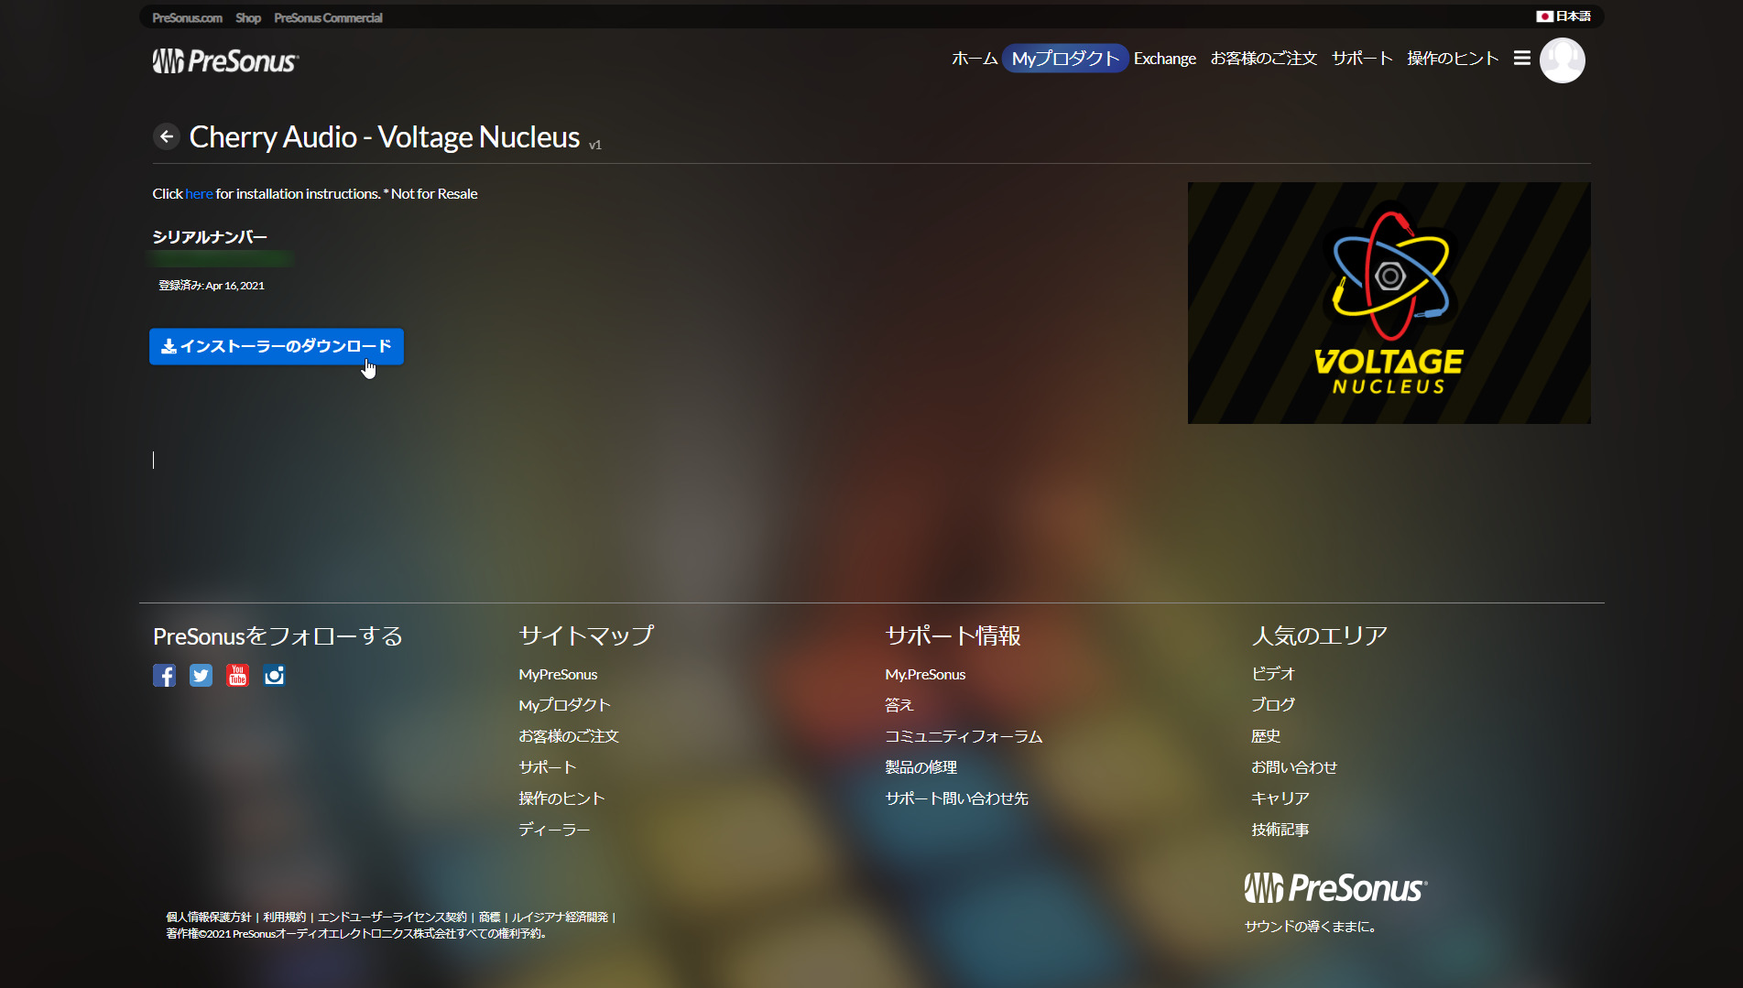
Task: Change language via Japan flag 日本語
Action: (1563, 16)
